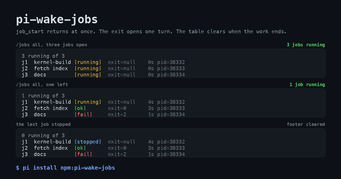Click "exit=null" on the j3 docs row

122,75
